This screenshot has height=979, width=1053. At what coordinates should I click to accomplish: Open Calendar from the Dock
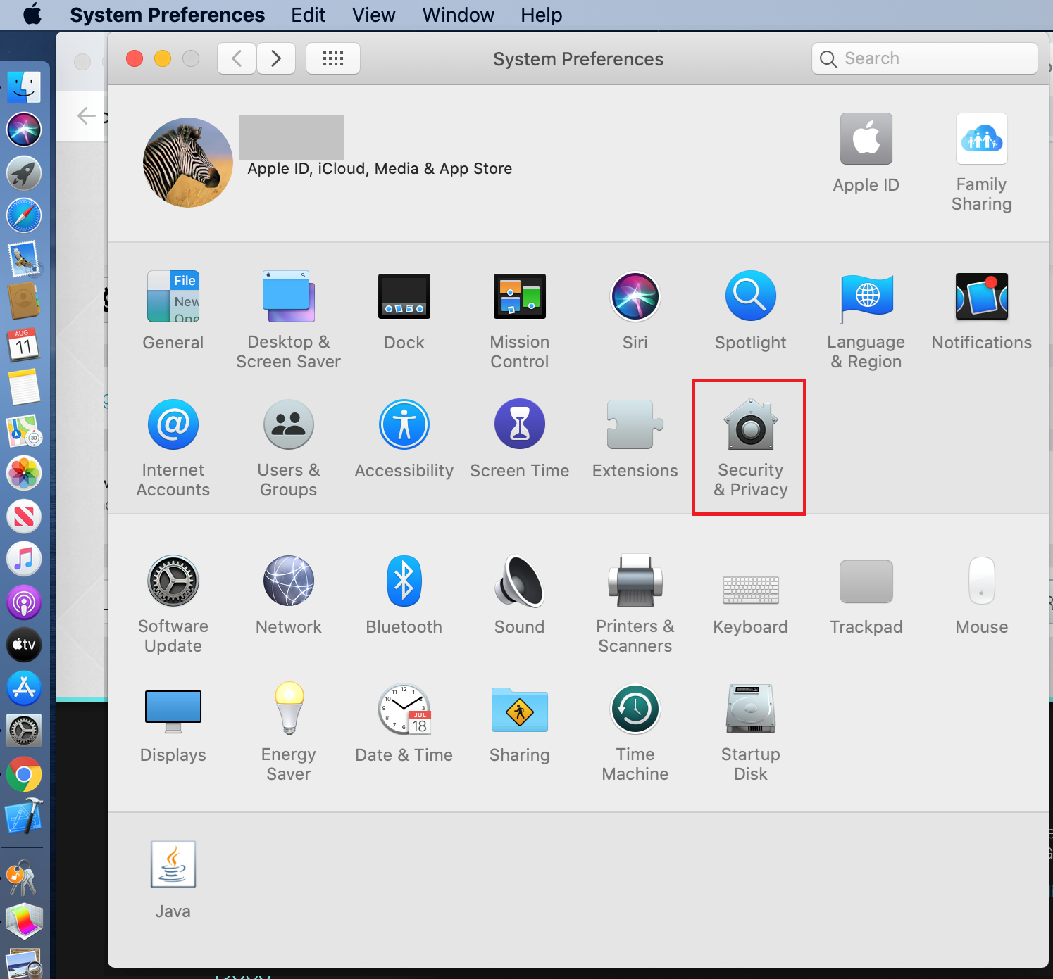pos(24,345)
